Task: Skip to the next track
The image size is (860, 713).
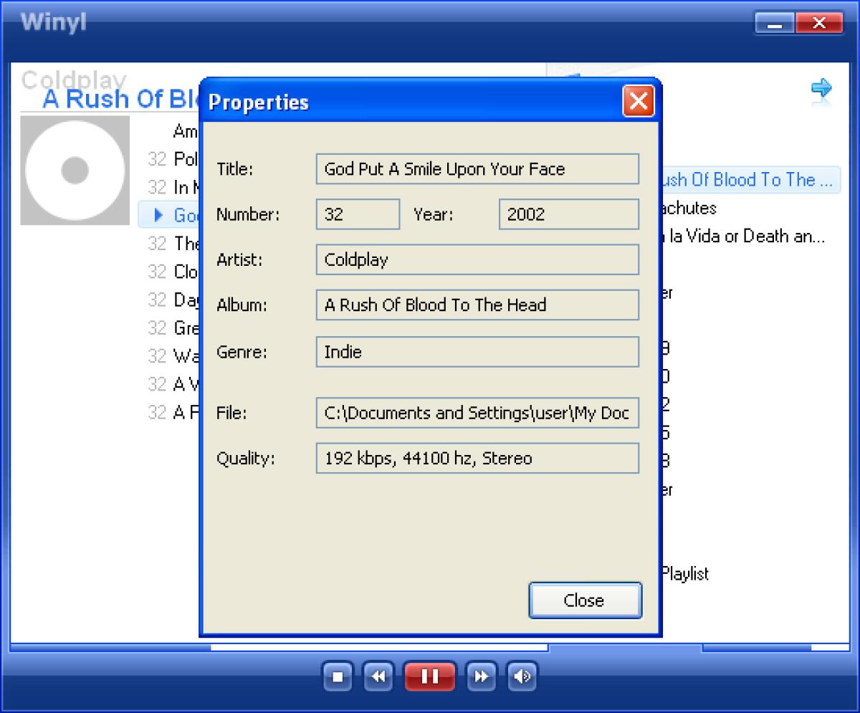Action: (482, 676)
